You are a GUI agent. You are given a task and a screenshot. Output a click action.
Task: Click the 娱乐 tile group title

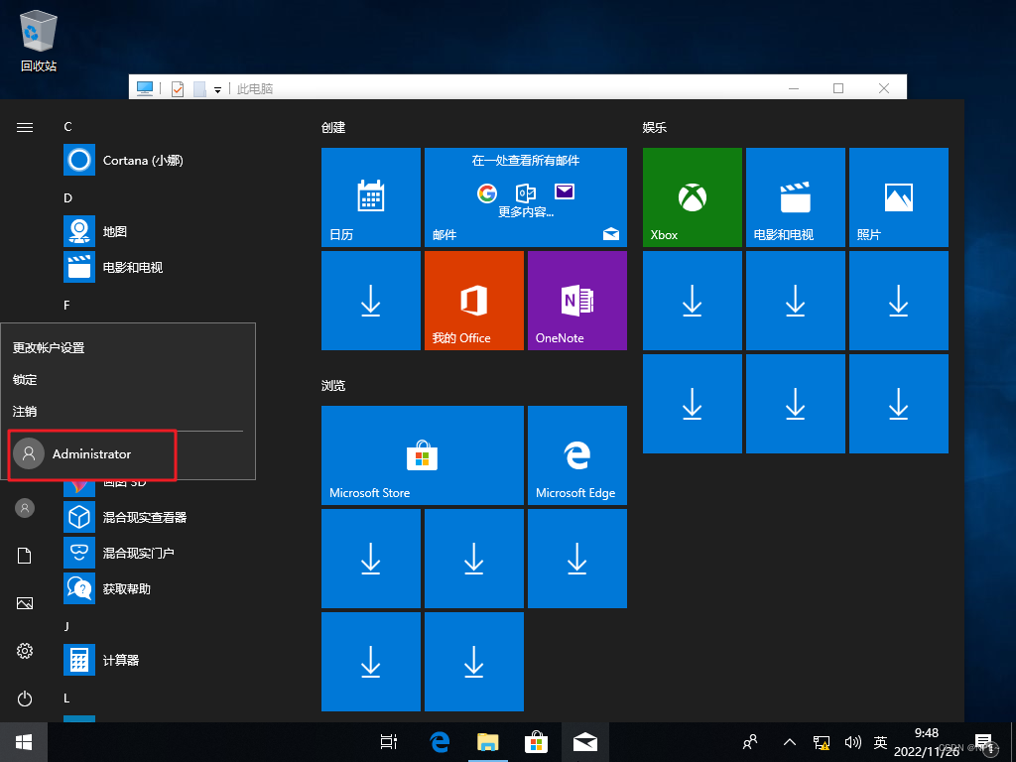pyautogui.click(x=655, y=128)
